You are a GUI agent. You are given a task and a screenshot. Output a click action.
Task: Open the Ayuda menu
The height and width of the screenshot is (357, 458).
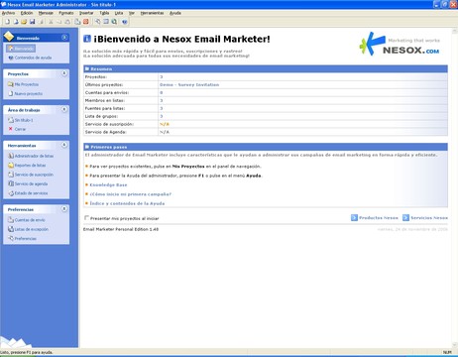coord(175,13)
